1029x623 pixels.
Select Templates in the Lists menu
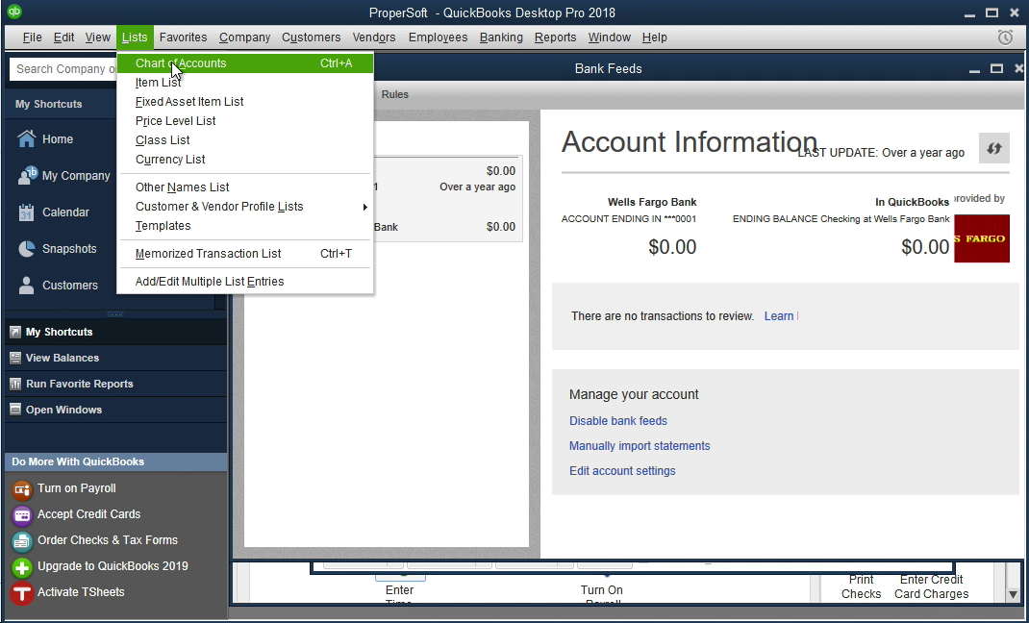pos(245,226)
